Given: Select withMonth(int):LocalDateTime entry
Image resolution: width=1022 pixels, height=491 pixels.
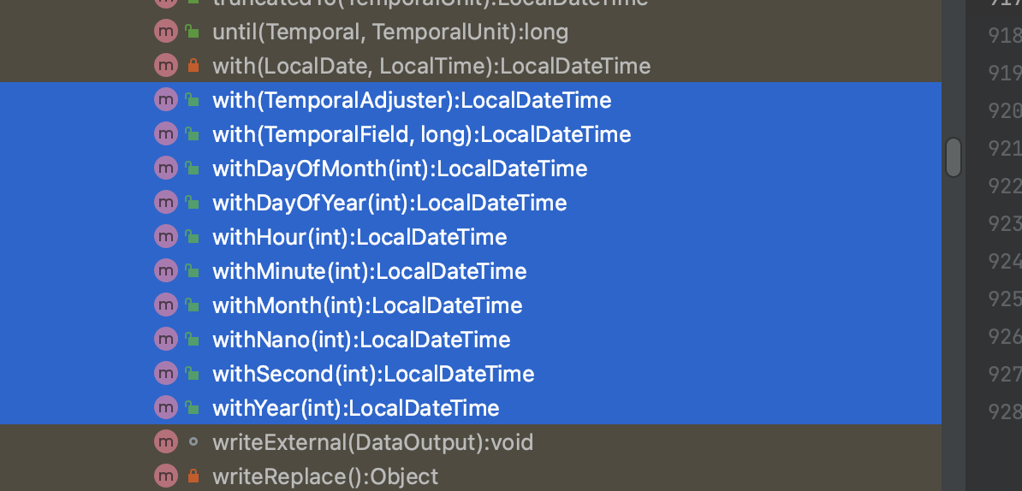Looking at the screenshot, I should (x=367, y=305).
